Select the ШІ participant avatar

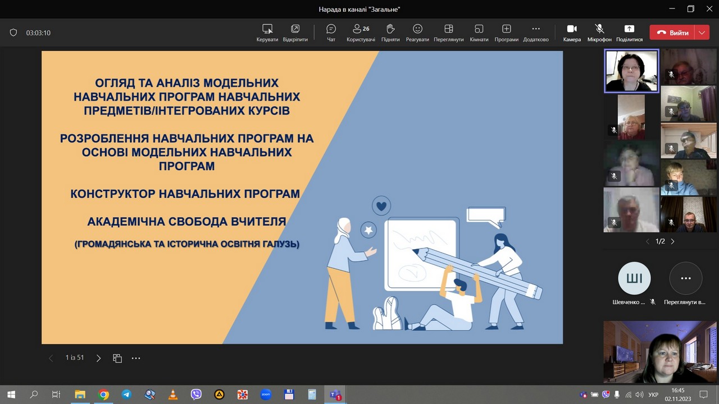634,278
